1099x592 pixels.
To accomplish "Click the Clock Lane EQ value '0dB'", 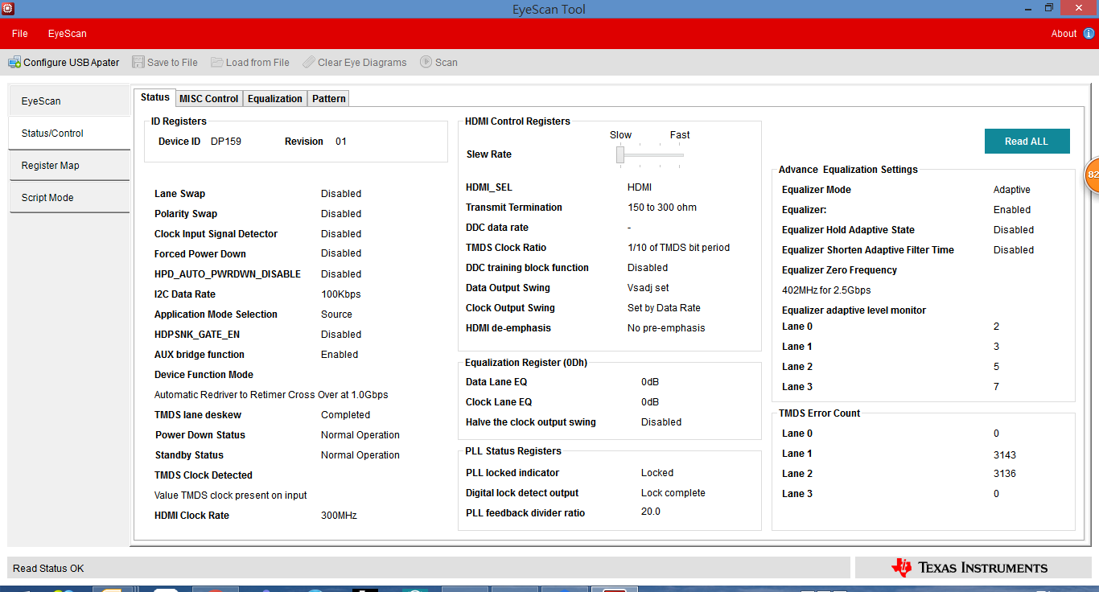I will (x=650, y=402).
